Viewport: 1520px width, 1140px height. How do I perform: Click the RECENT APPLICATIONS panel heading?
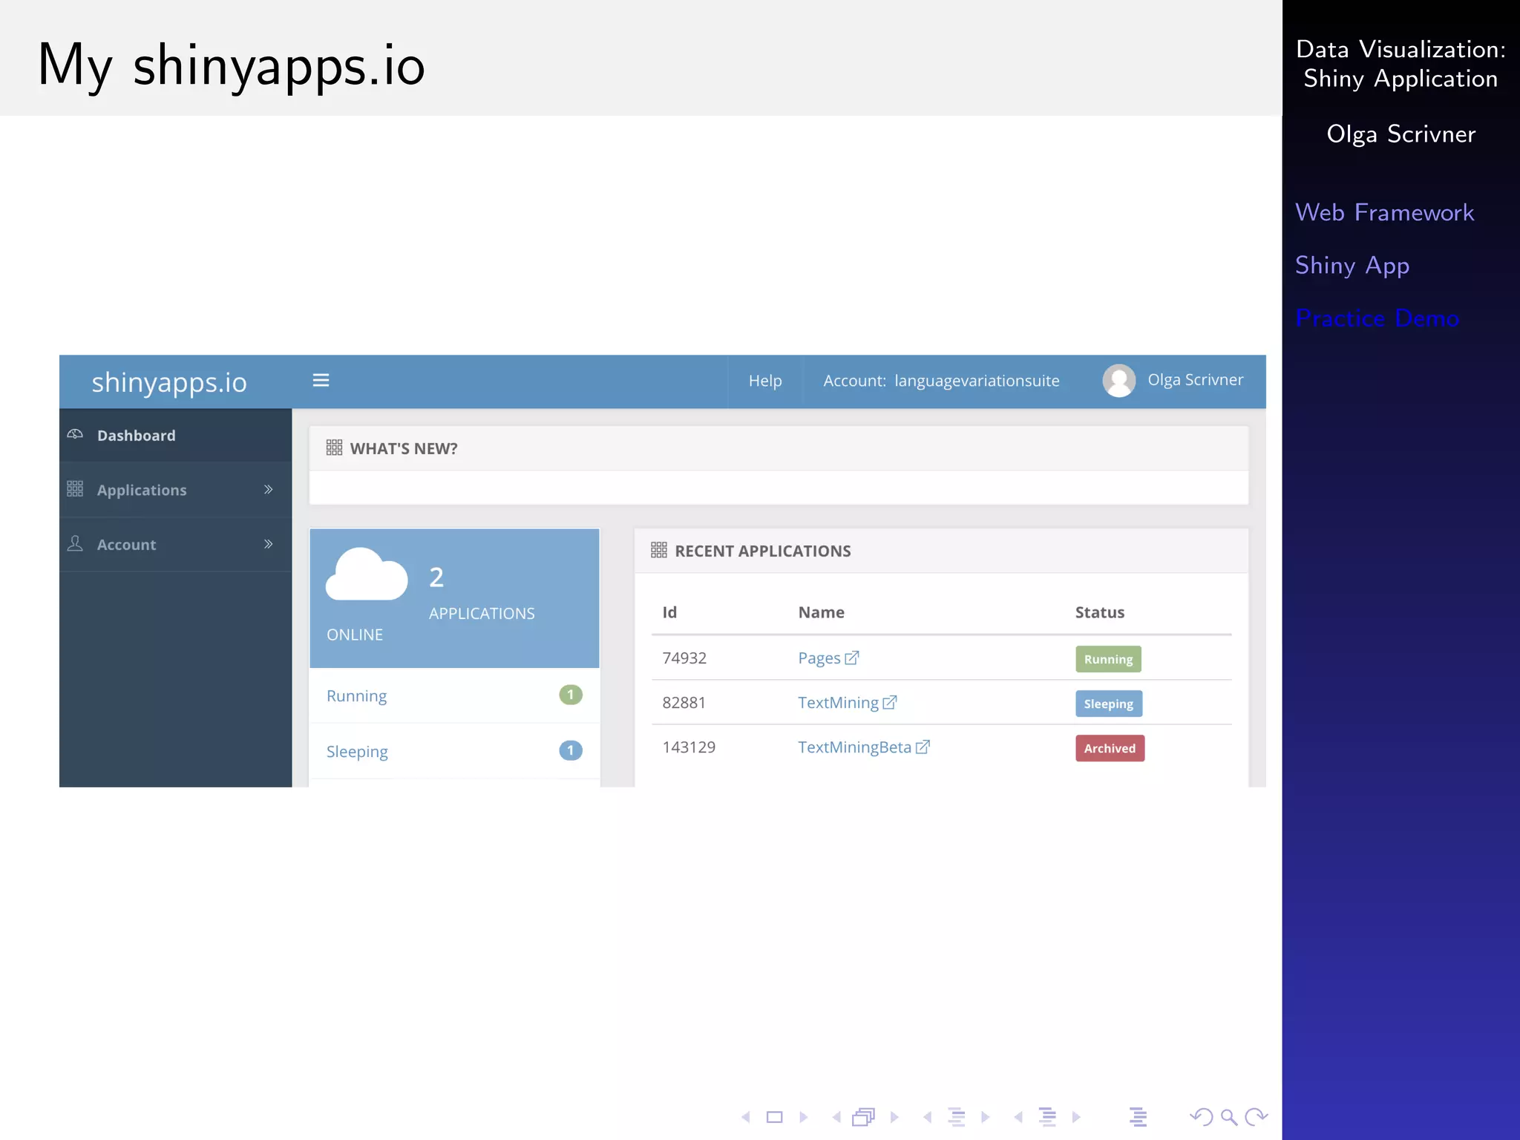762,551
